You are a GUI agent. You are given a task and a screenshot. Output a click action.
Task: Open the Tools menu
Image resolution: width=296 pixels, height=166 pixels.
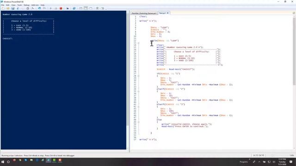pyautogui.click(x=19, y=5)
